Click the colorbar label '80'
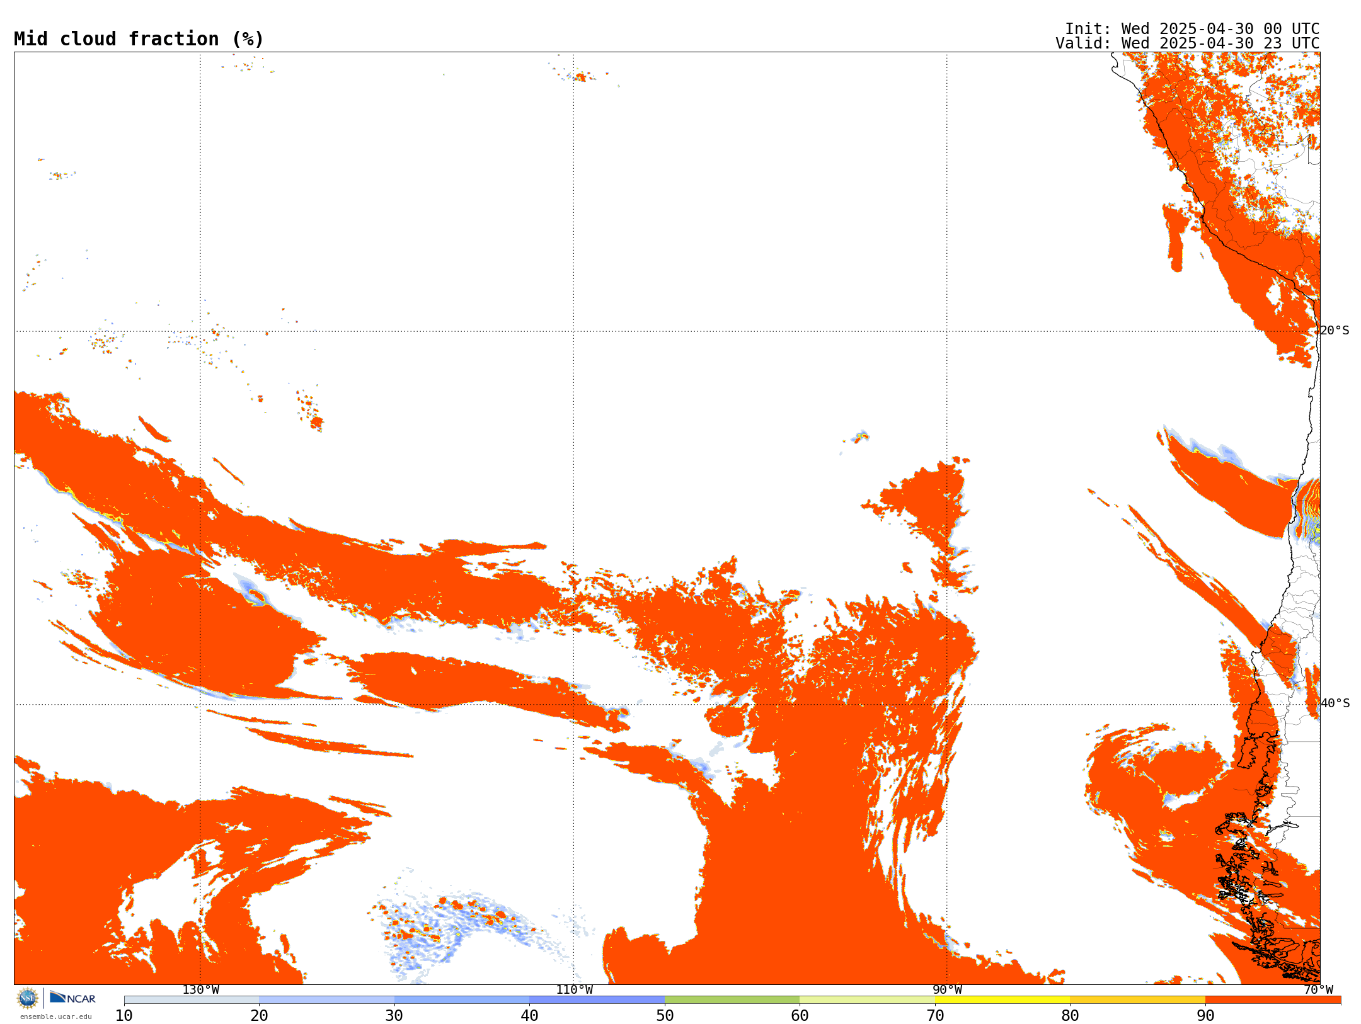 point(1070,1016)
